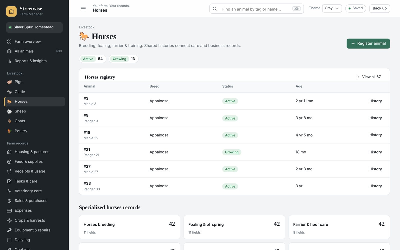
Task: Click Crops & harvests sun icon
Action: point(9,220)
